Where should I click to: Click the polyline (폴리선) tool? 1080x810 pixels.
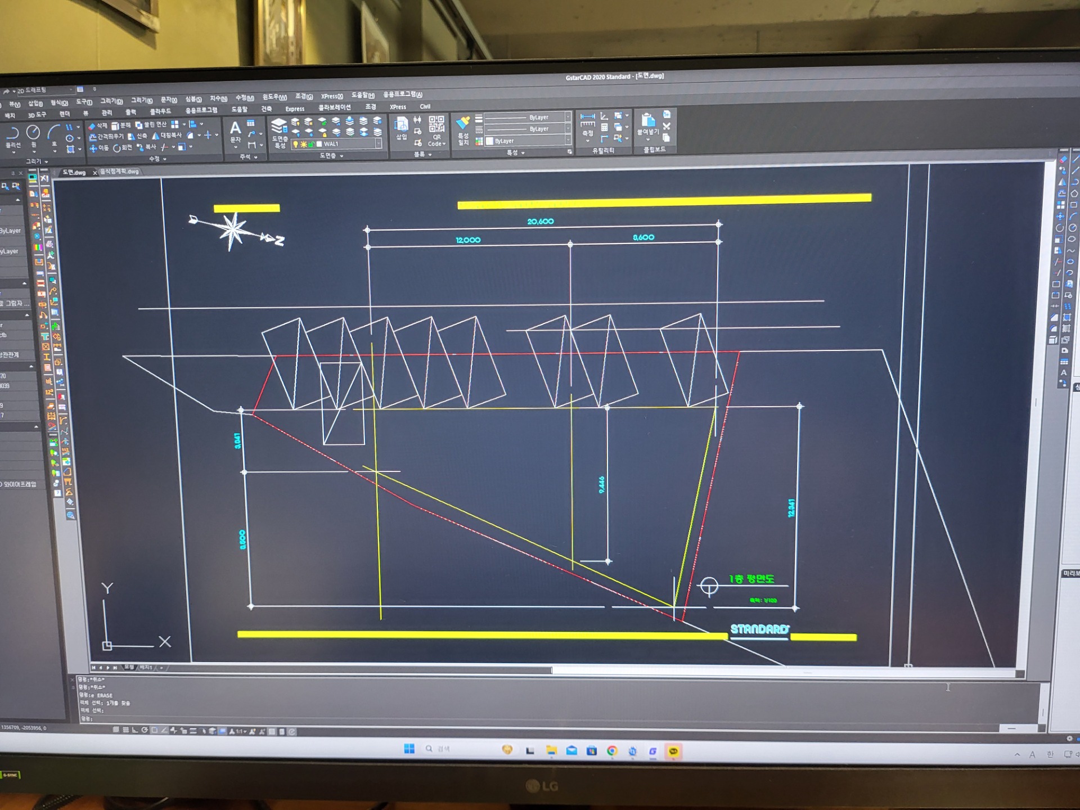point(12,137)
